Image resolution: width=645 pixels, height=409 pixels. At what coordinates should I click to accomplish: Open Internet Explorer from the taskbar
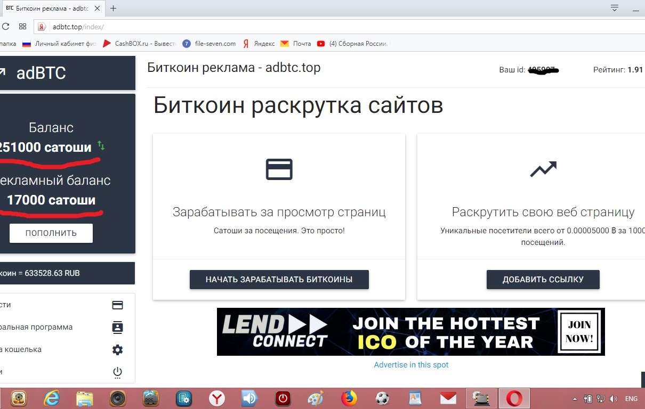(x=52, y=398)
